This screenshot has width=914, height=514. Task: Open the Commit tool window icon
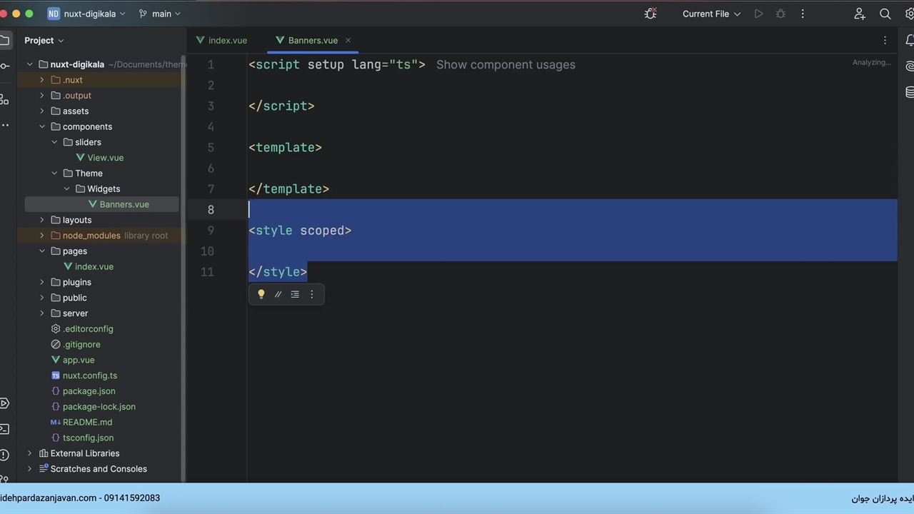pos(4,66)
